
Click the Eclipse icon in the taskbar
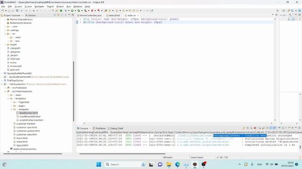tap(195, 164)
